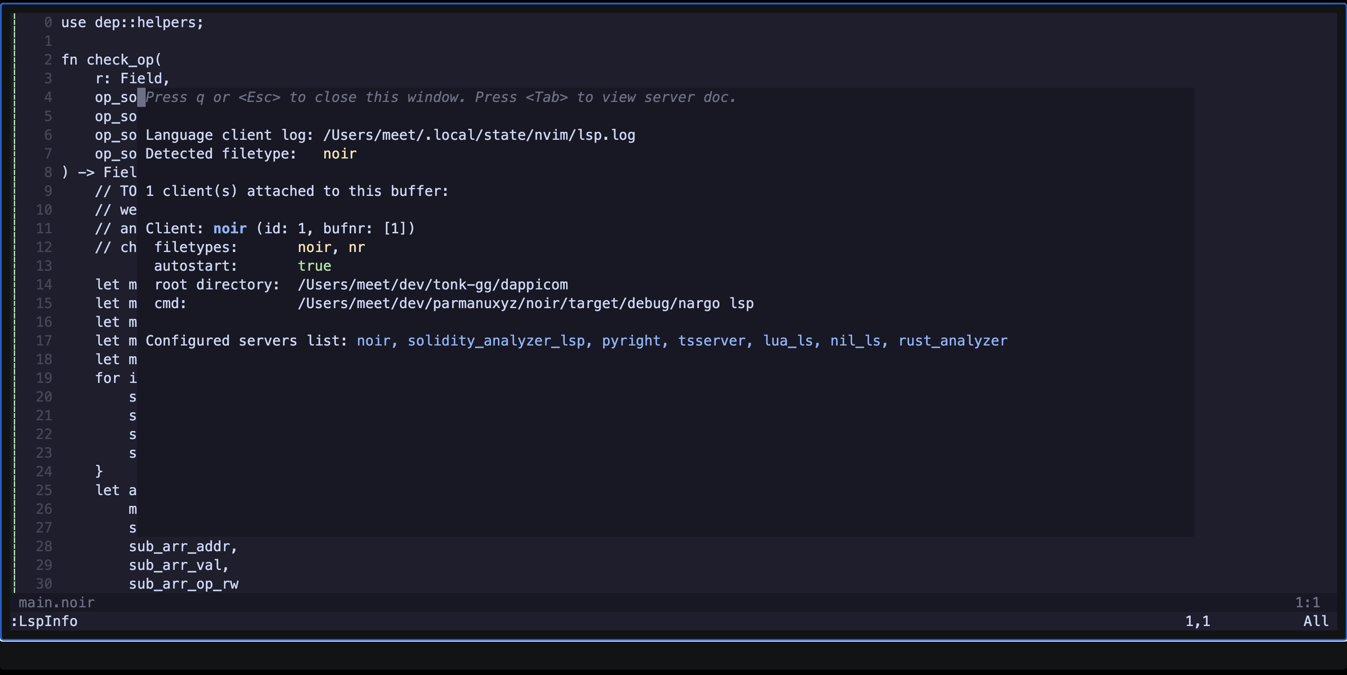This screenshot has height=675, width=1347.
Task: Click the 'Configured servers list:' label
Action: coord(246,341)
